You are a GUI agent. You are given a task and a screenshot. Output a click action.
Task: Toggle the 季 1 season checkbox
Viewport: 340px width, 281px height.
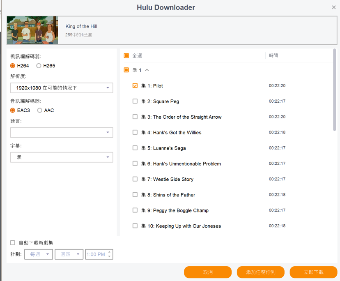tap(126, 70)
